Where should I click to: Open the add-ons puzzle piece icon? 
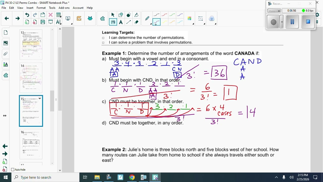click(102, 18)
